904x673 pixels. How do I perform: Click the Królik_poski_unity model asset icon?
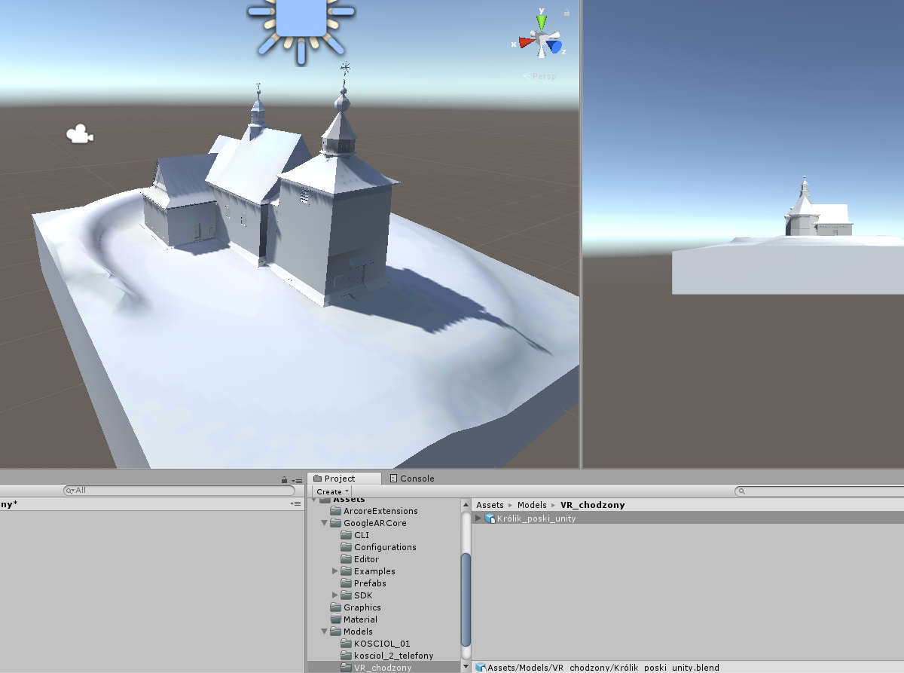pos(490,519)
